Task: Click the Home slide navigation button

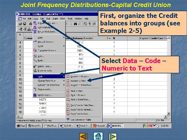Action: pyautogui.click(x=98, y=136)
